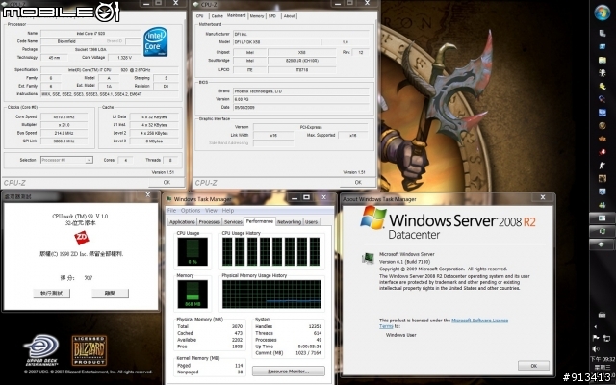Open the View menu in Task Manager

(x=209, y=210)
